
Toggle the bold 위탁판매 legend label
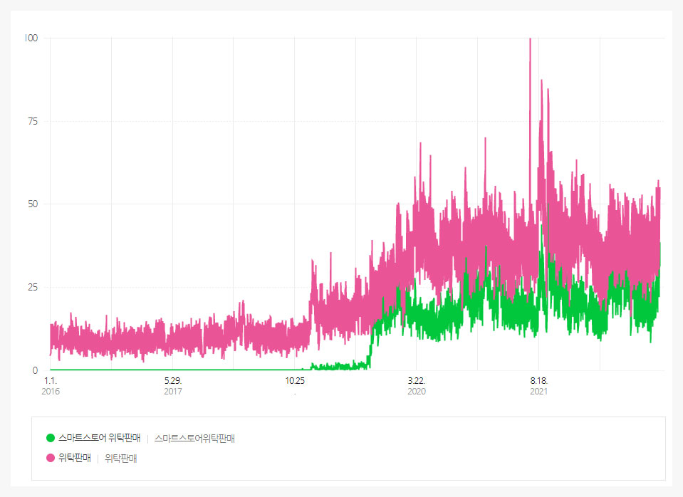coord(75,458)
